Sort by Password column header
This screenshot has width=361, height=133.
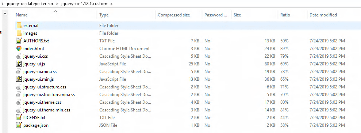[x=215, y=15]
